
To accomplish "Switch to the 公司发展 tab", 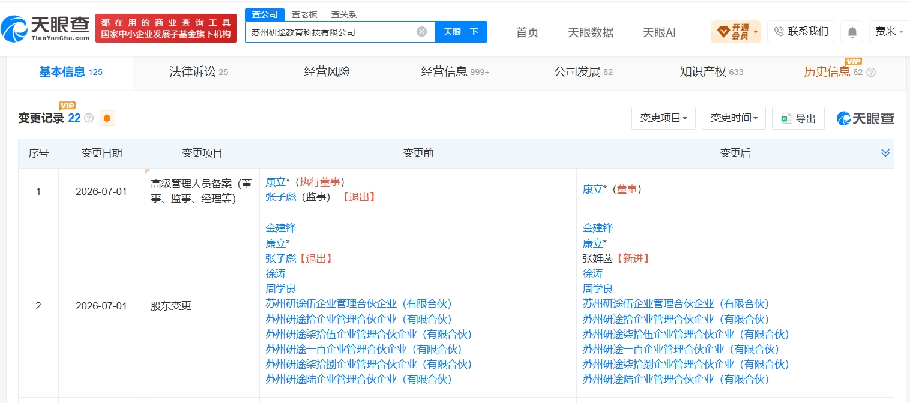I will 583,72.
